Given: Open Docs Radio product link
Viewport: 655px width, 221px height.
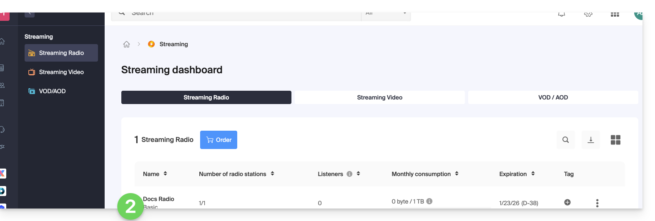Looking at the screenshot, I should click(159, 199).
